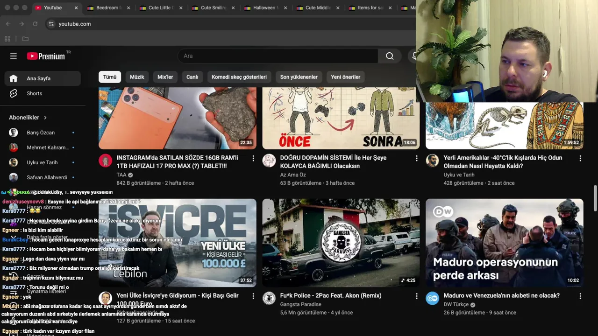This screenshot has height=336, width=598.
Task: Open the Barış Özcan subscription link
Action: [x=43, y=133]
